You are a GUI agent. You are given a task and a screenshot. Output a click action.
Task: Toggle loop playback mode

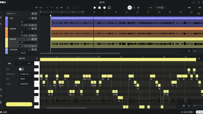109,8
